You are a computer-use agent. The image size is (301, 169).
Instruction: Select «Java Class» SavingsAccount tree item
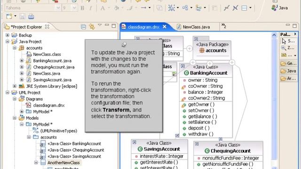point(74,156)
